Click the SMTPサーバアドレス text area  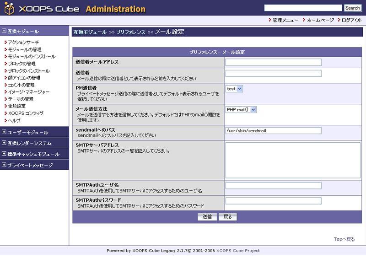293,160
